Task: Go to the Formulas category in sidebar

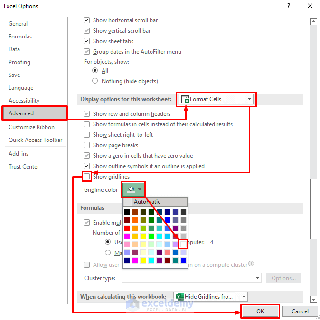Action: [20, 37]
